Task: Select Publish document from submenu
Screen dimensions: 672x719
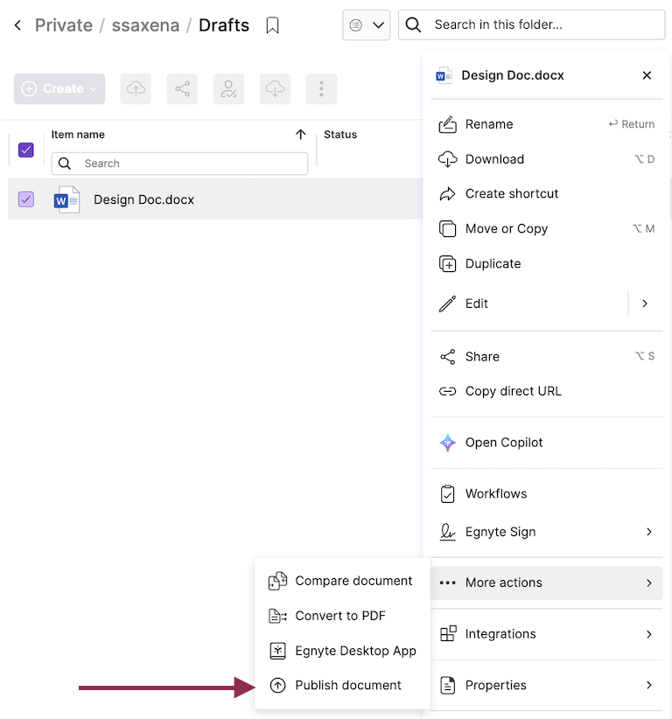Action: [x=347, y=685]
